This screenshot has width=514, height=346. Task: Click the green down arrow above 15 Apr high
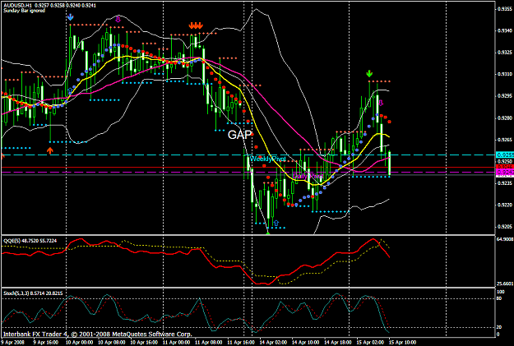[x=369, y=73]
